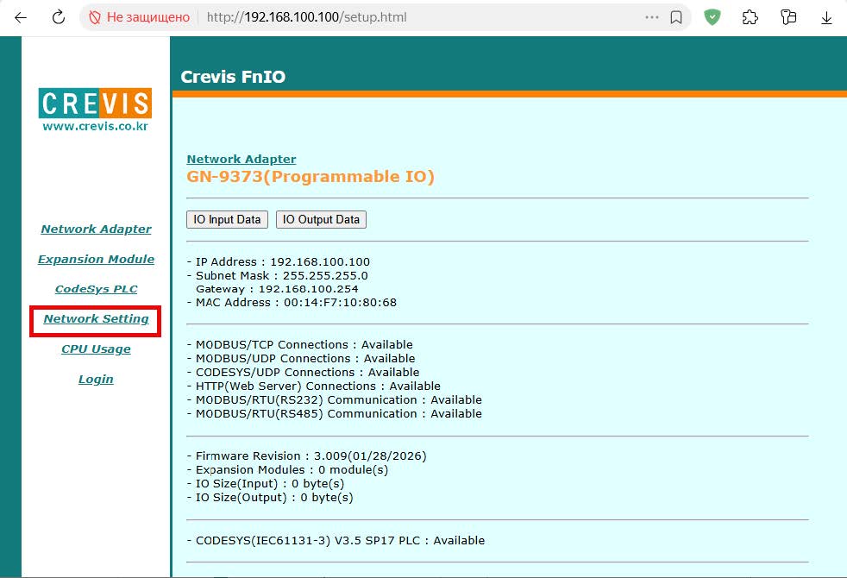Open the browser extensions puzzle icon
This screenshot has height=578, width=847.
click(x=750, y=17)
